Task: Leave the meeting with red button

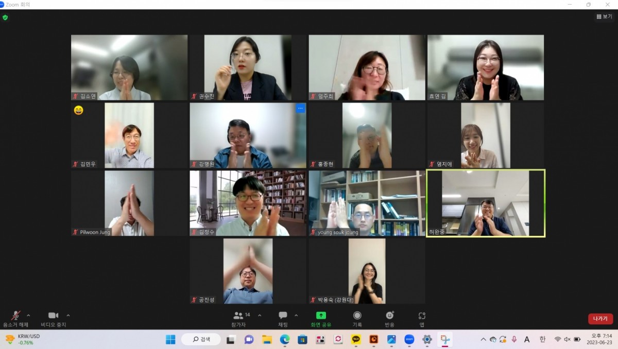Action: coord(600,319)
